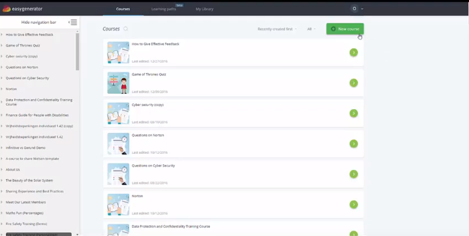Switch to the Learning paths tab

click(x=164, y=9)
